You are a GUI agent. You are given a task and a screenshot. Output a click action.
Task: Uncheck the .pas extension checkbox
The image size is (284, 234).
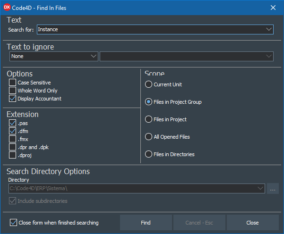pyautogui.click(x=12, y=123)
